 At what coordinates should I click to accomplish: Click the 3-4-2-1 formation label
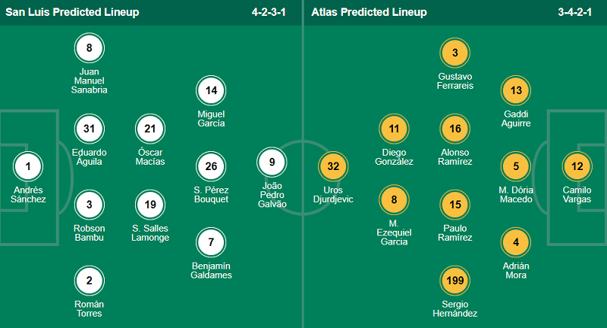(574, 12)
